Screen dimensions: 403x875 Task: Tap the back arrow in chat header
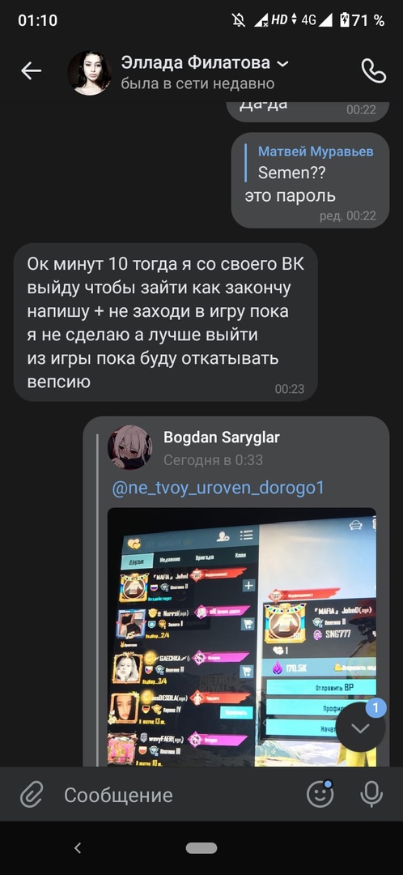[32, 70]
